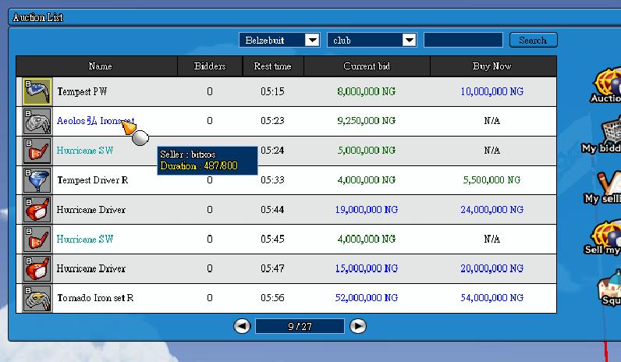
Task: Click the Tempest PW club icon
Action: coord(37,92)
